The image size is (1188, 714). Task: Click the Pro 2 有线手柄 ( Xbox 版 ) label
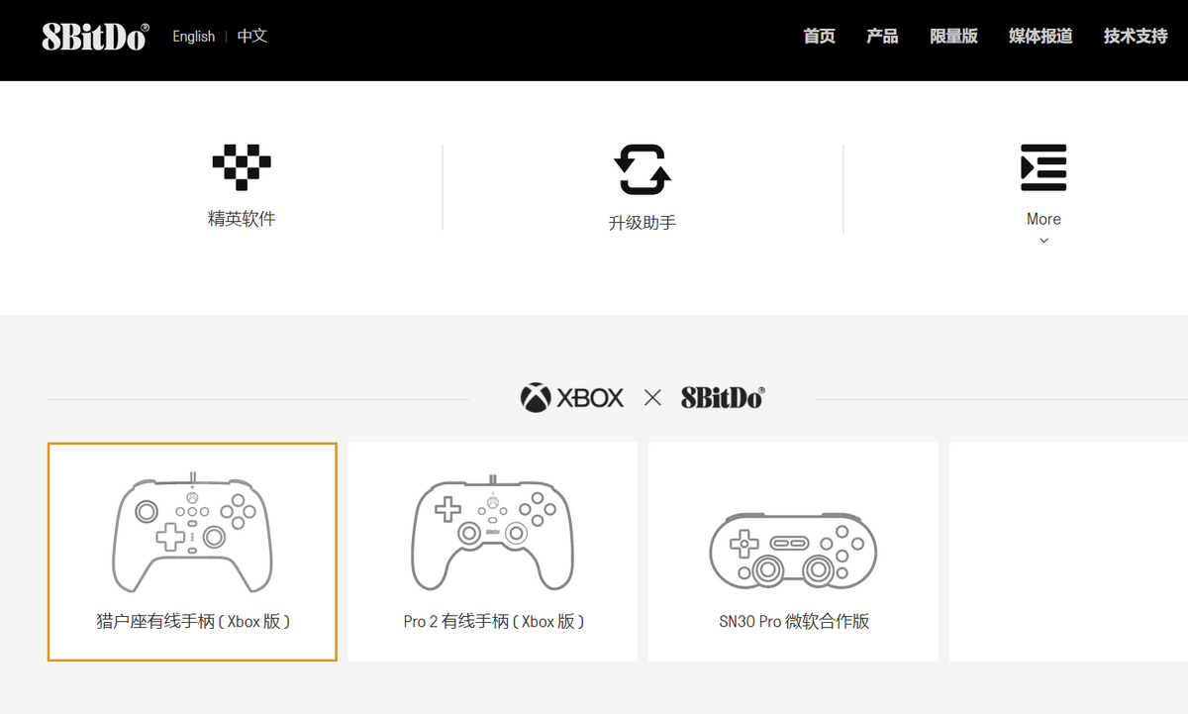click(493, 622)
